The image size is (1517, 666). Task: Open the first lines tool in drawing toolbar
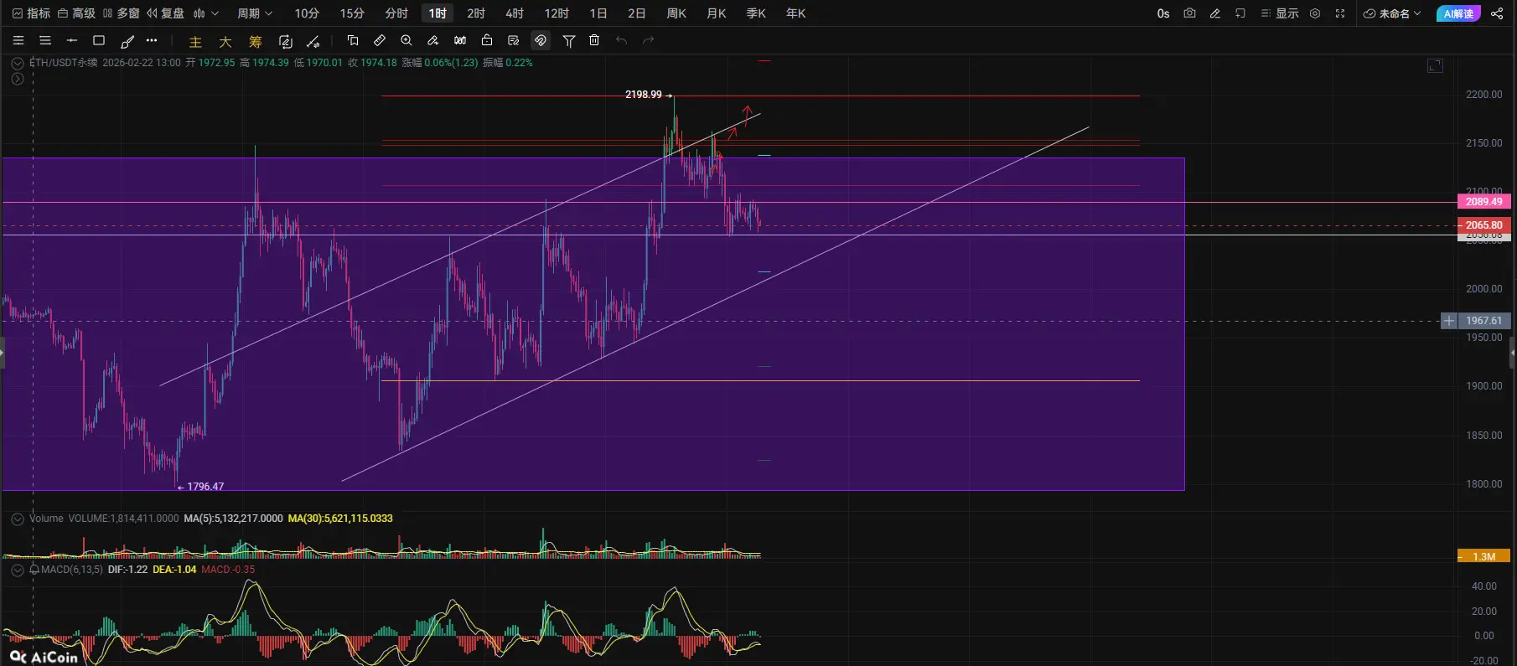[x=18, y=40]
